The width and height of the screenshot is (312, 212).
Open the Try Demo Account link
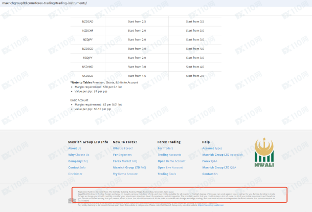(125, 174)
